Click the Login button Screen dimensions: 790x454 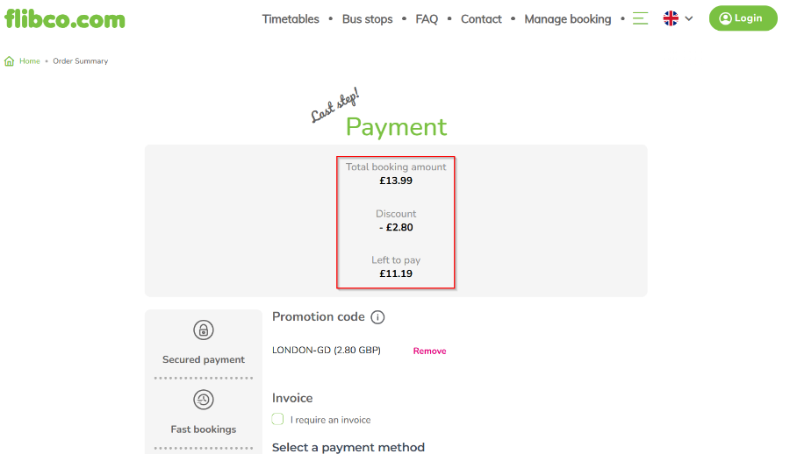point(743,18)
